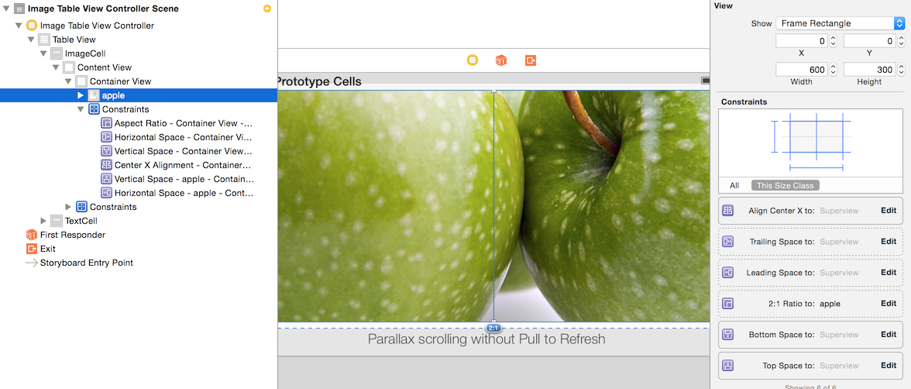The image size is (911, 389).
Task: Select the Content View icon
Action: click(x=69, y=67)
